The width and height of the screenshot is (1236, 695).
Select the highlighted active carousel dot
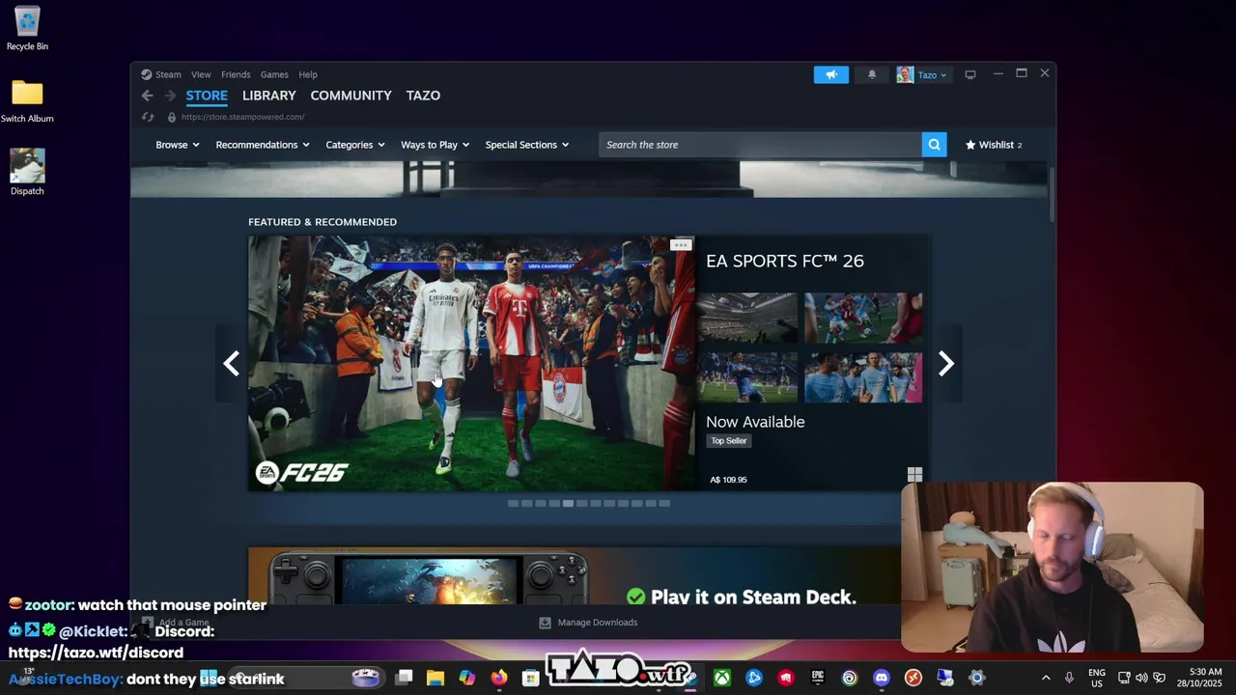click(568, 503)
